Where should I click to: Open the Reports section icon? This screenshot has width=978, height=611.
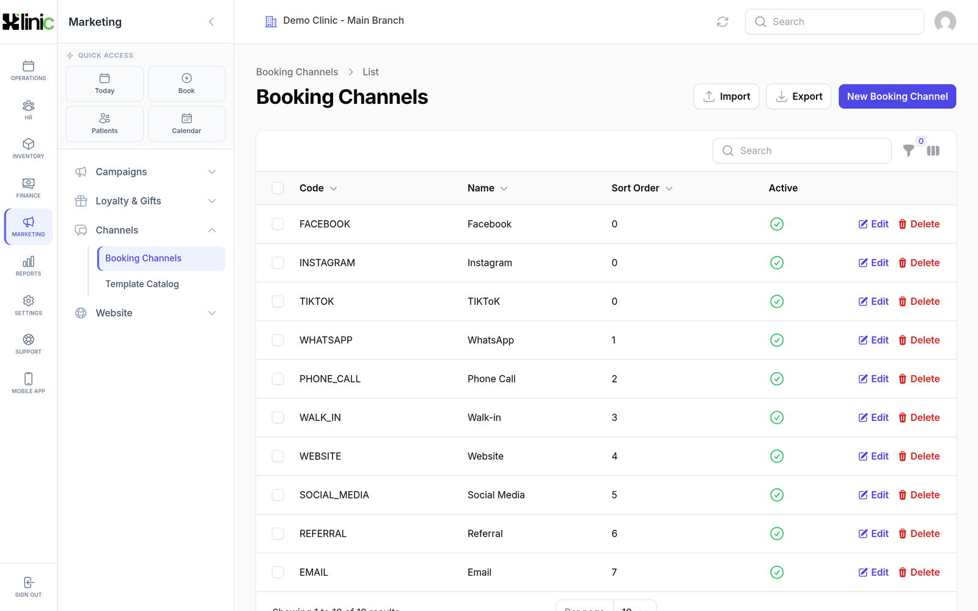(28, 266)
